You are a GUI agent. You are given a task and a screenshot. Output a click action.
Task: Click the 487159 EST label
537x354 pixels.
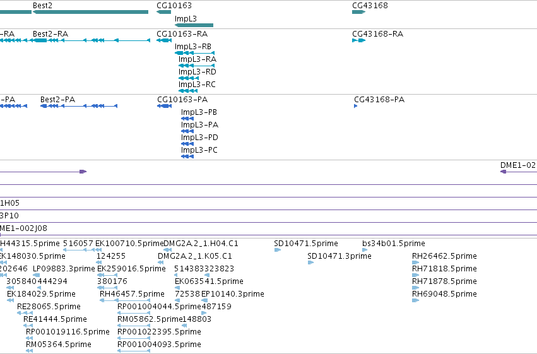tap(216, 307)
